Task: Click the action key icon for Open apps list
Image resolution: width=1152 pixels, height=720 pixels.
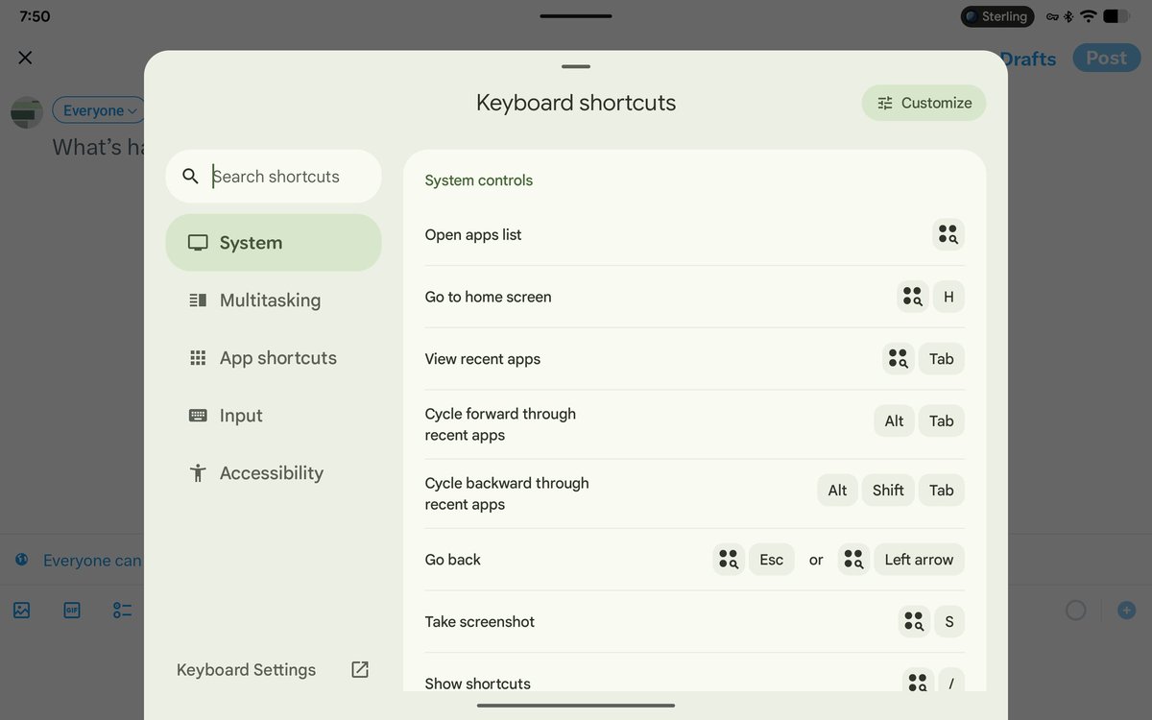Action: (948, 234)
